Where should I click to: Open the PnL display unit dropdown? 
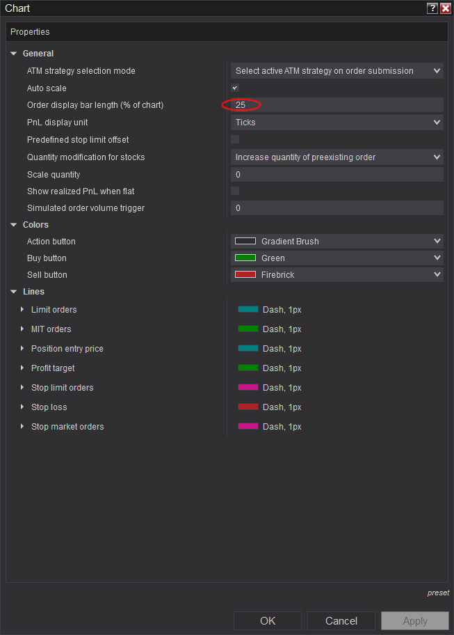point(337,123)
